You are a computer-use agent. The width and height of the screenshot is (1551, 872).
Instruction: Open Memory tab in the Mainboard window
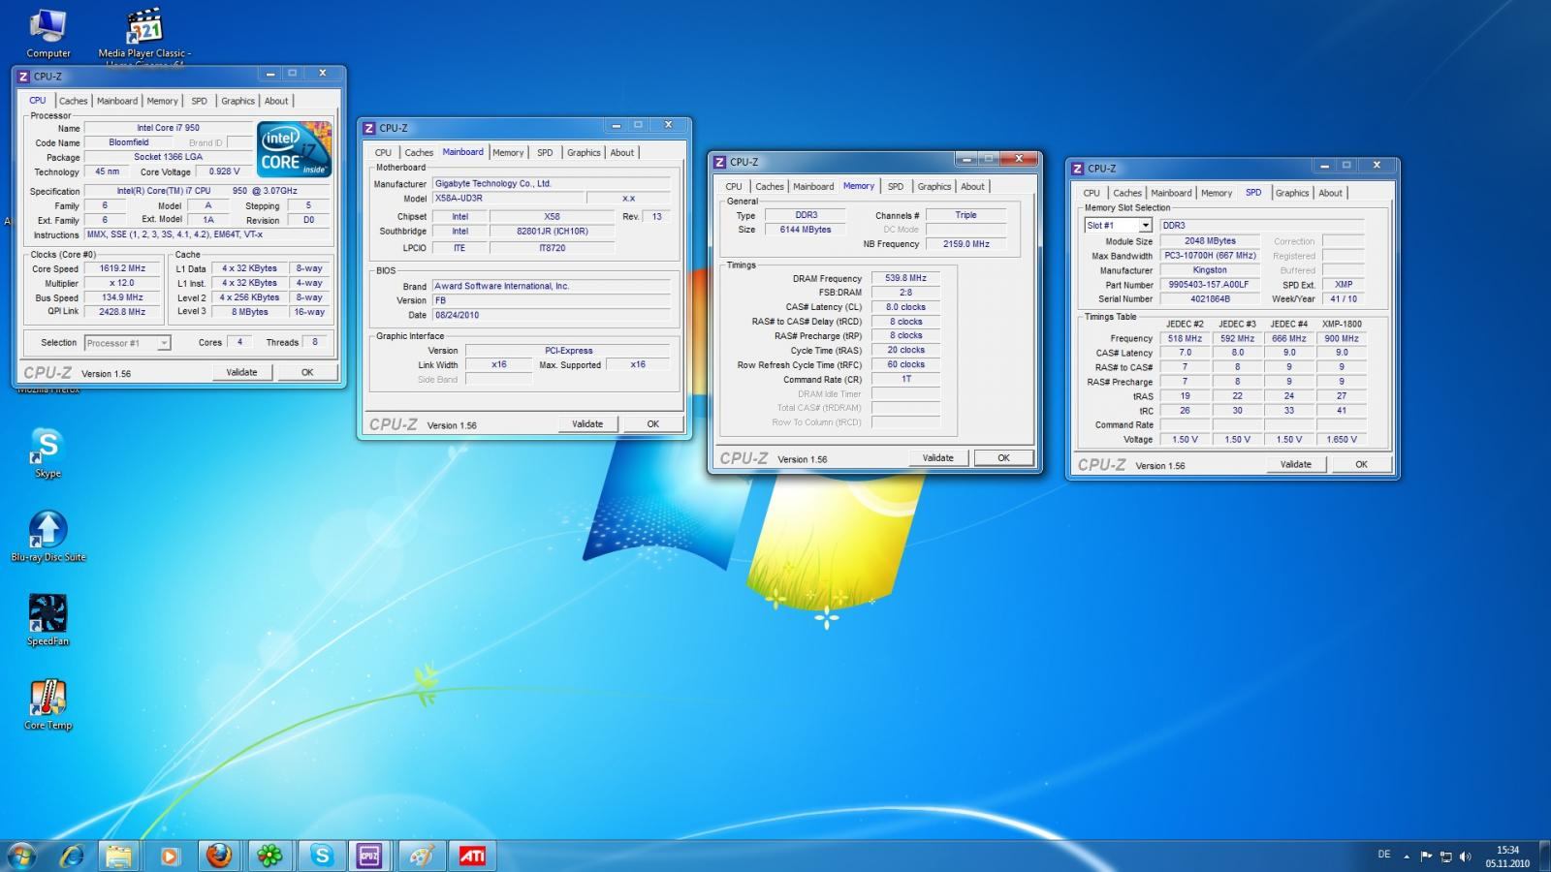pos(508,152)
